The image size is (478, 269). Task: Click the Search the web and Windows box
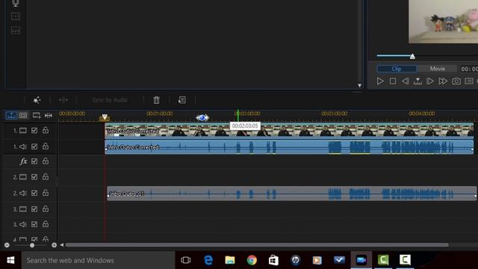[98, 260]
